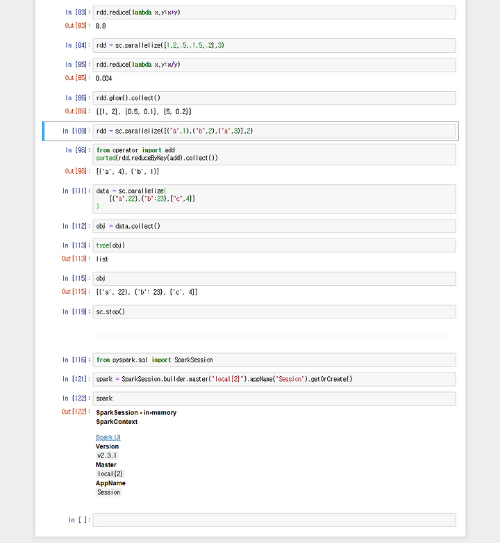Click the Out[122] prompt label

pyautogui.click(x=76, y=412)
